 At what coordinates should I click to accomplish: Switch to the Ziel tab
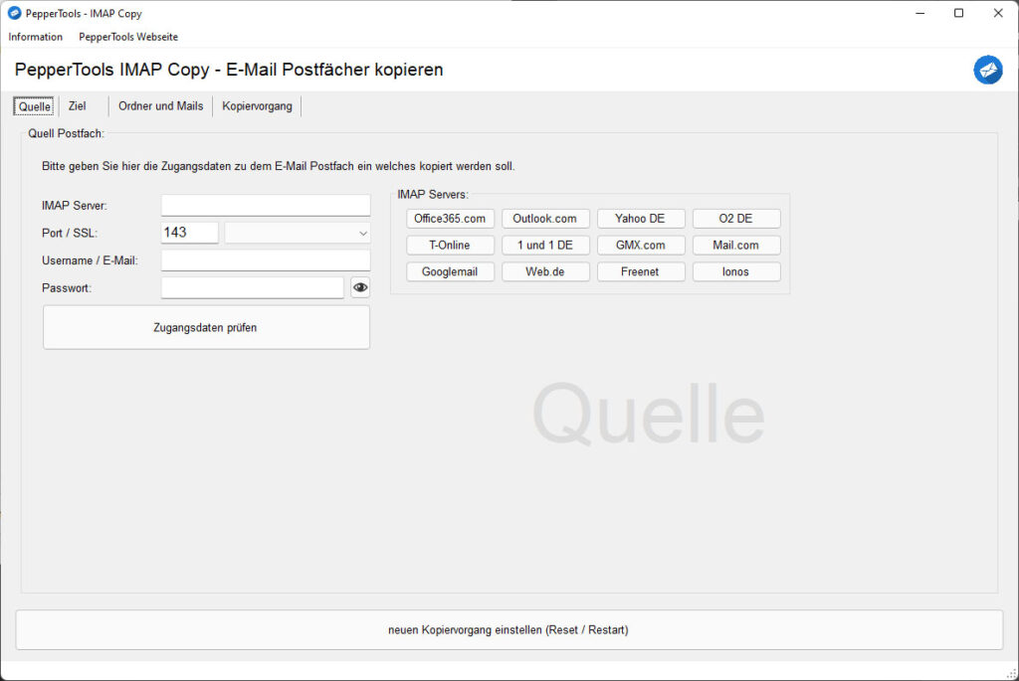coord(78,106)
